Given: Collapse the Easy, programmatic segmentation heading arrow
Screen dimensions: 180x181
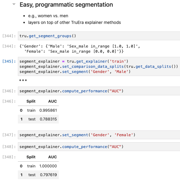Looking at the screenshot, I should click(14, 4).
